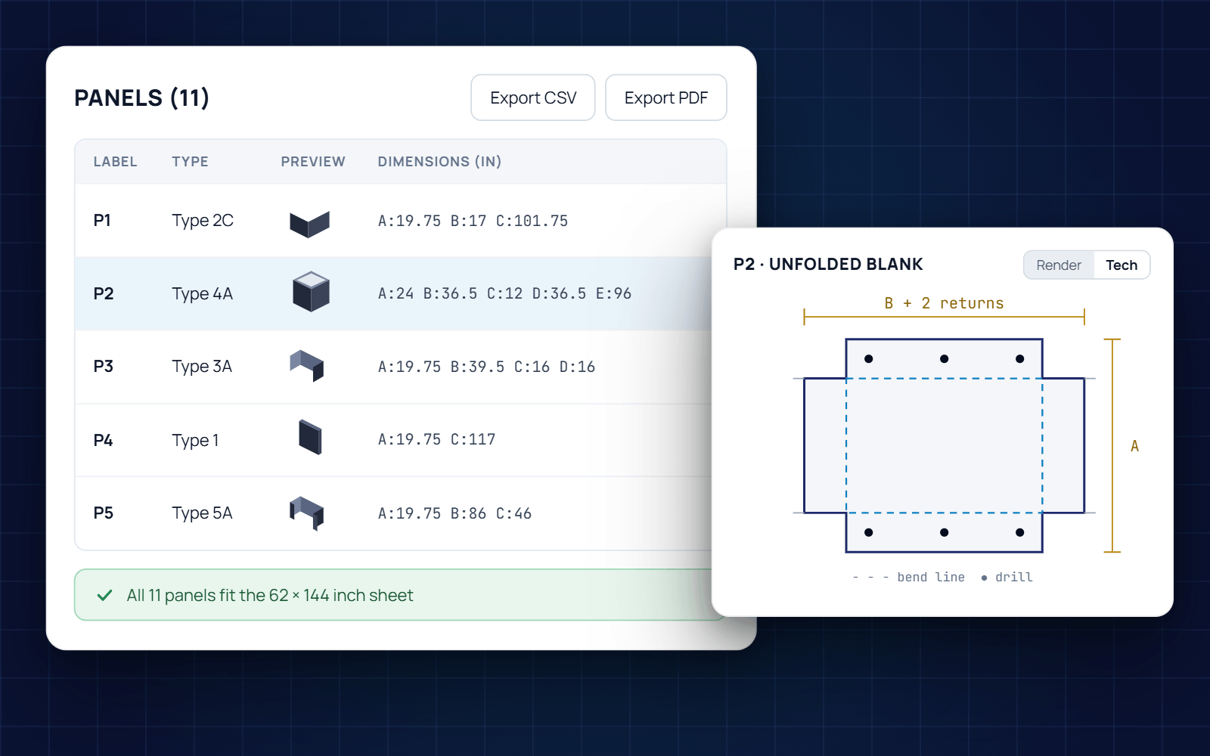Viewport: 1210px width, 756px height.
Task: Click dimensions 'A:19.75 C:117'
Action: [x=436, y=439]
